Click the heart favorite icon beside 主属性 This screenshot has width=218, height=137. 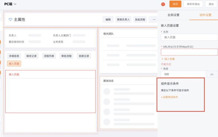(x=10, y=19)
